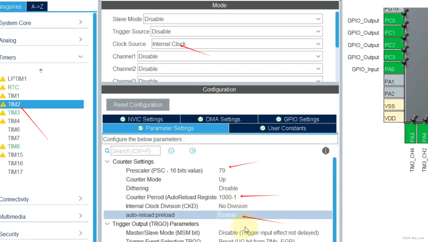Go to next search result arrow

pos(192,151)
